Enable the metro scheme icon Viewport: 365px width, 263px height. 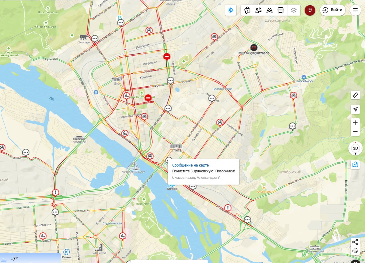point(270,10)
